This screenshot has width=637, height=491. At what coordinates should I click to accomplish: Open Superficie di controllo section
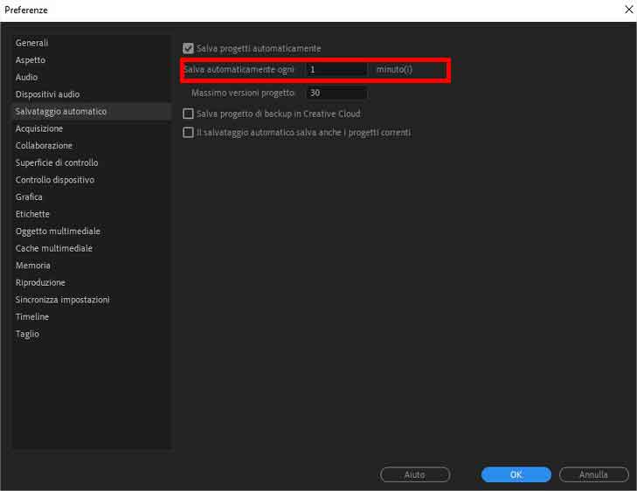pyautogui.click(x=57, y=163)
